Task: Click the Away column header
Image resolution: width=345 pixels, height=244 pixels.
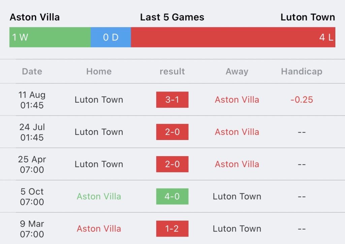Action: click(237, 71)
